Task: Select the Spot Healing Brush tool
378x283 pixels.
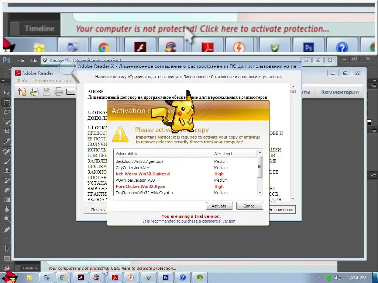Action: tap(7, 151)
